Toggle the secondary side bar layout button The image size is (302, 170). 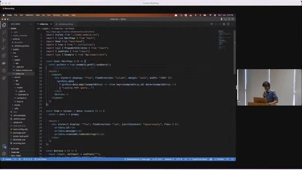point(229,19)
